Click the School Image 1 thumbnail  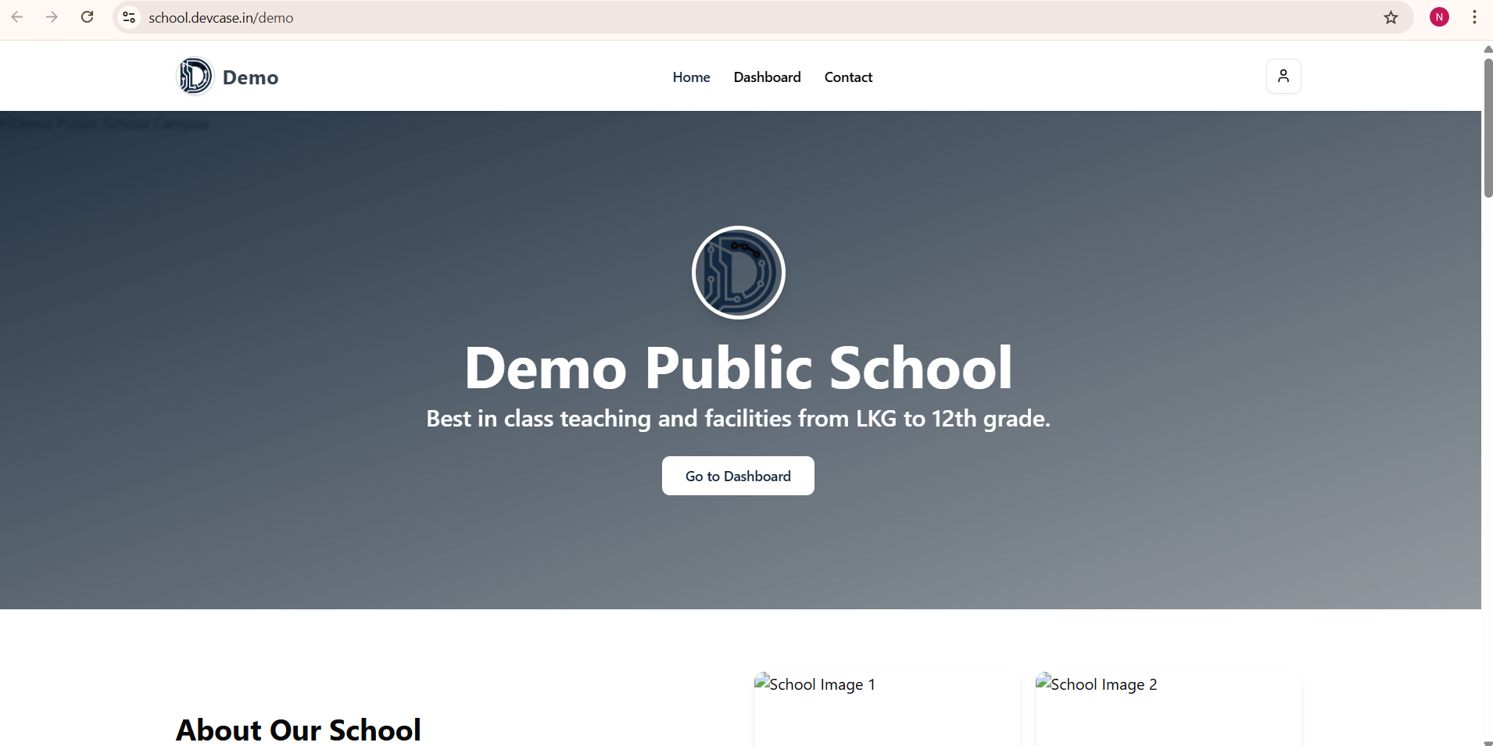pos(886,708)
